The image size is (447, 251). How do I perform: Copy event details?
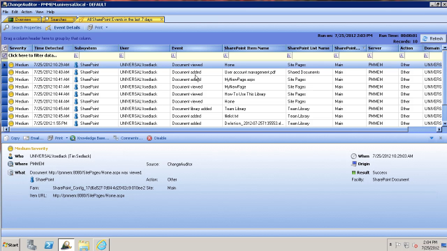[12, 138]
